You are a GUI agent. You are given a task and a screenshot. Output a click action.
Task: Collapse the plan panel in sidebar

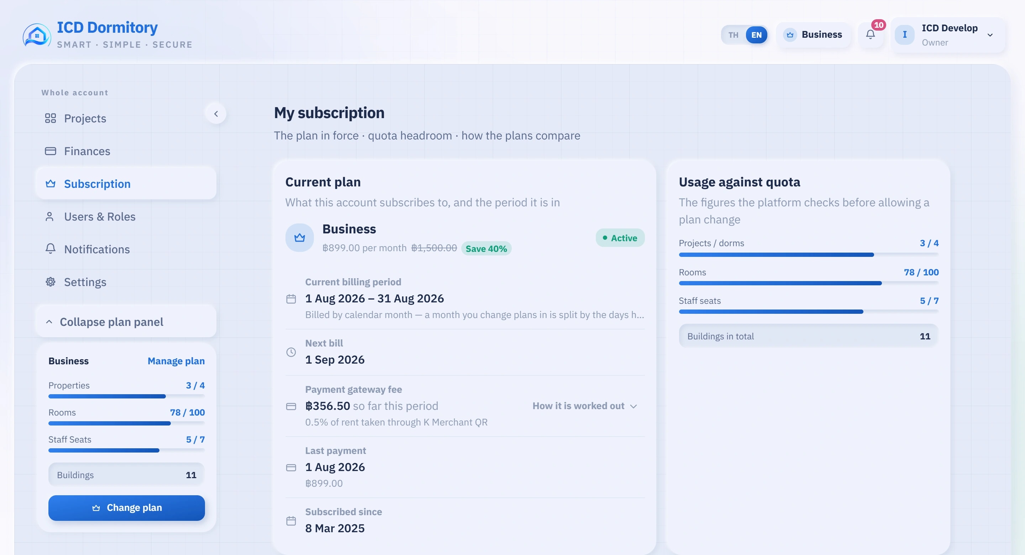[x=127, y=322]
